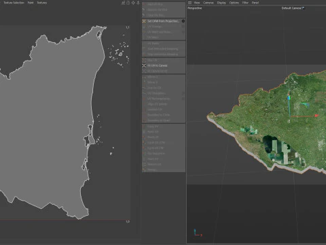Open Set UVW from Projection options gear
The image size is (326, 245).
[183, 21]
